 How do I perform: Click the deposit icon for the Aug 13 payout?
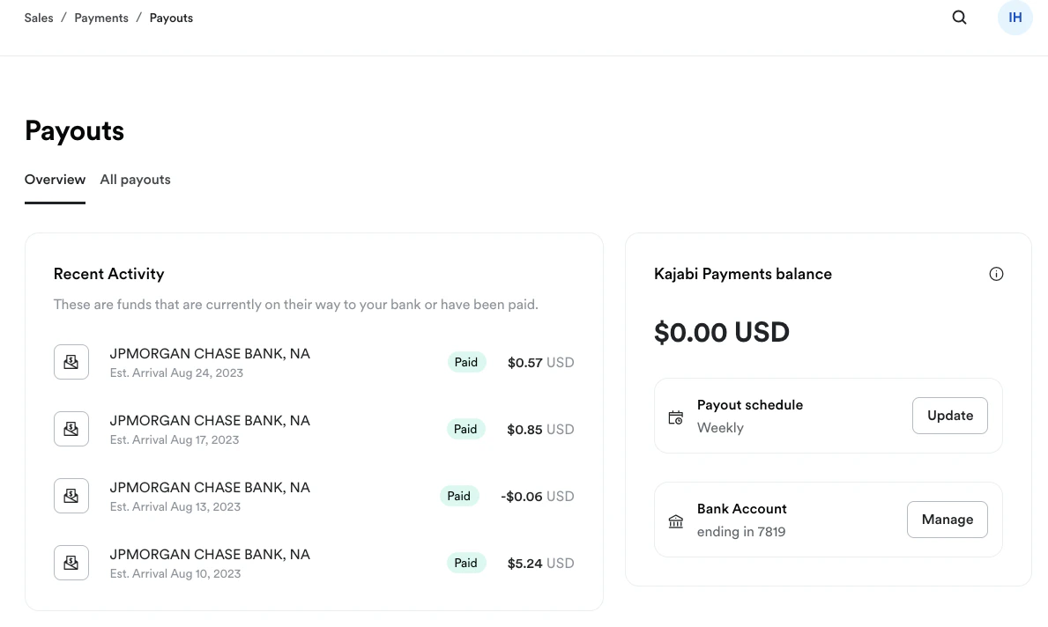pos(71,496)
